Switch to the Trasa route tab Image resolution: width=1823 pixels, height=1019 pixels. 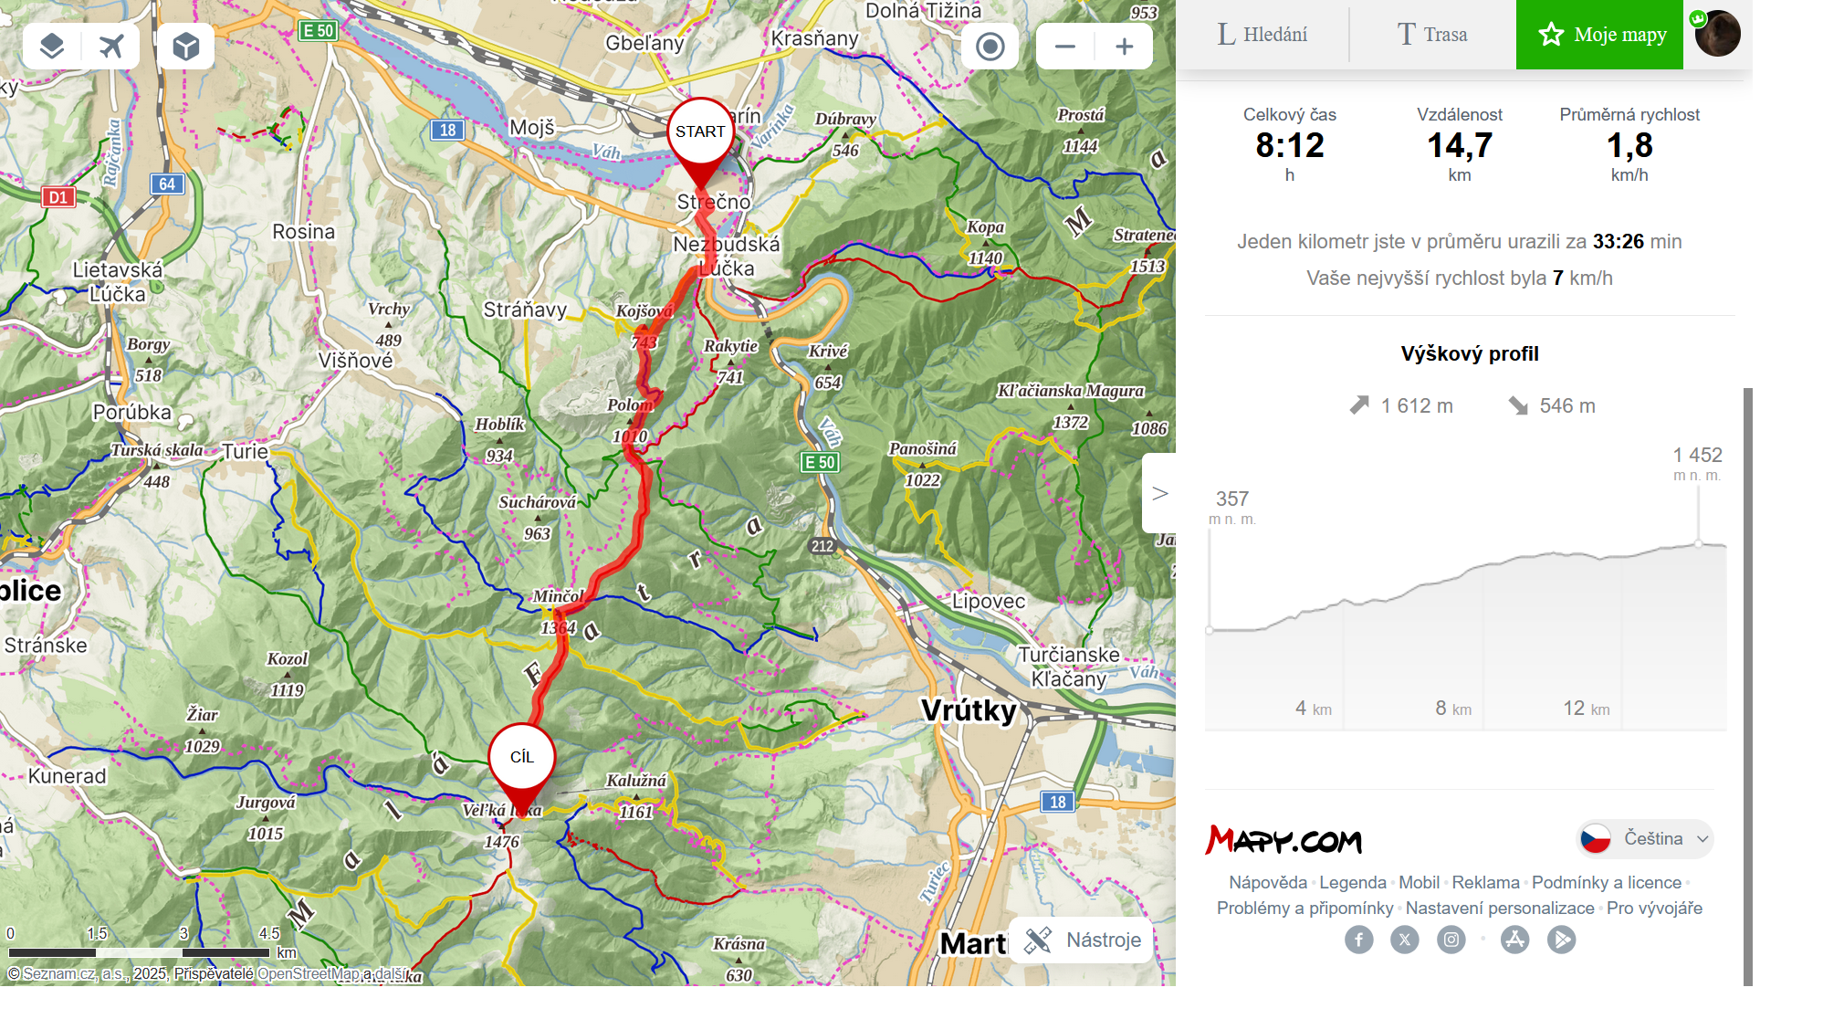pyautogui.click(x=1432, y=35)
